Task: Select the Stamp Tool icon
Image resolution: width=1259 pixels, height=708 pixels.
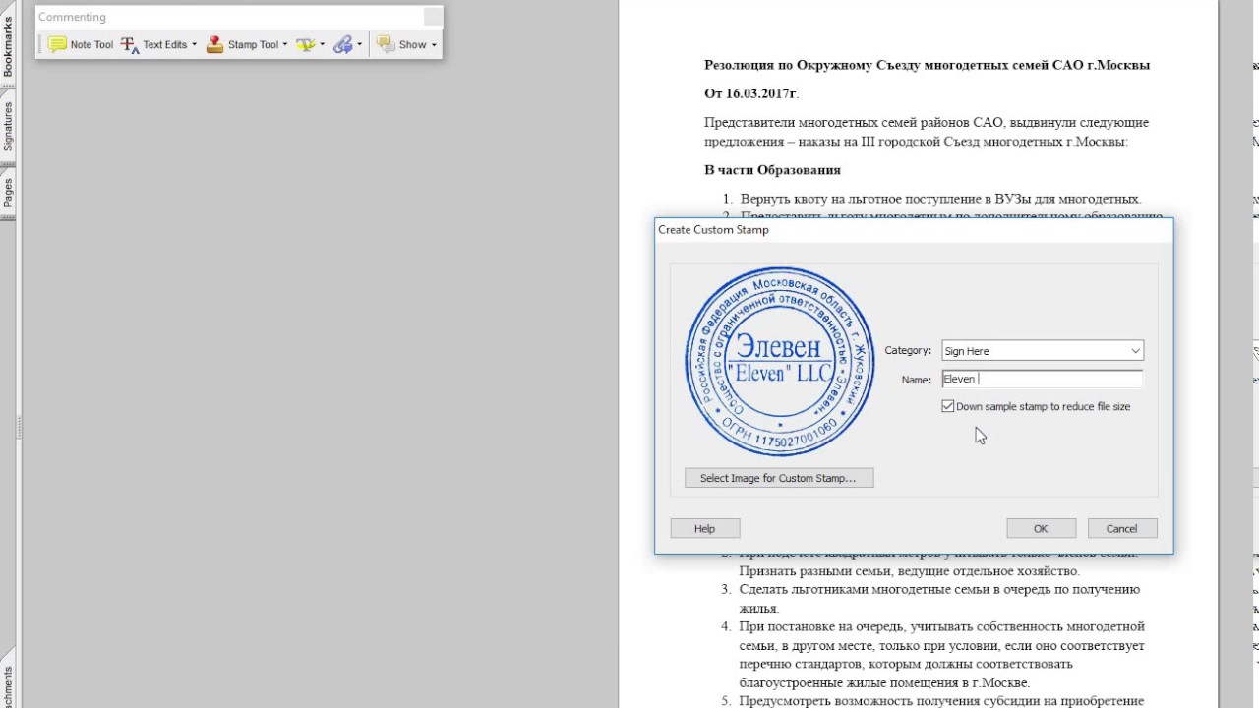Action: click(x=214, y=44)
